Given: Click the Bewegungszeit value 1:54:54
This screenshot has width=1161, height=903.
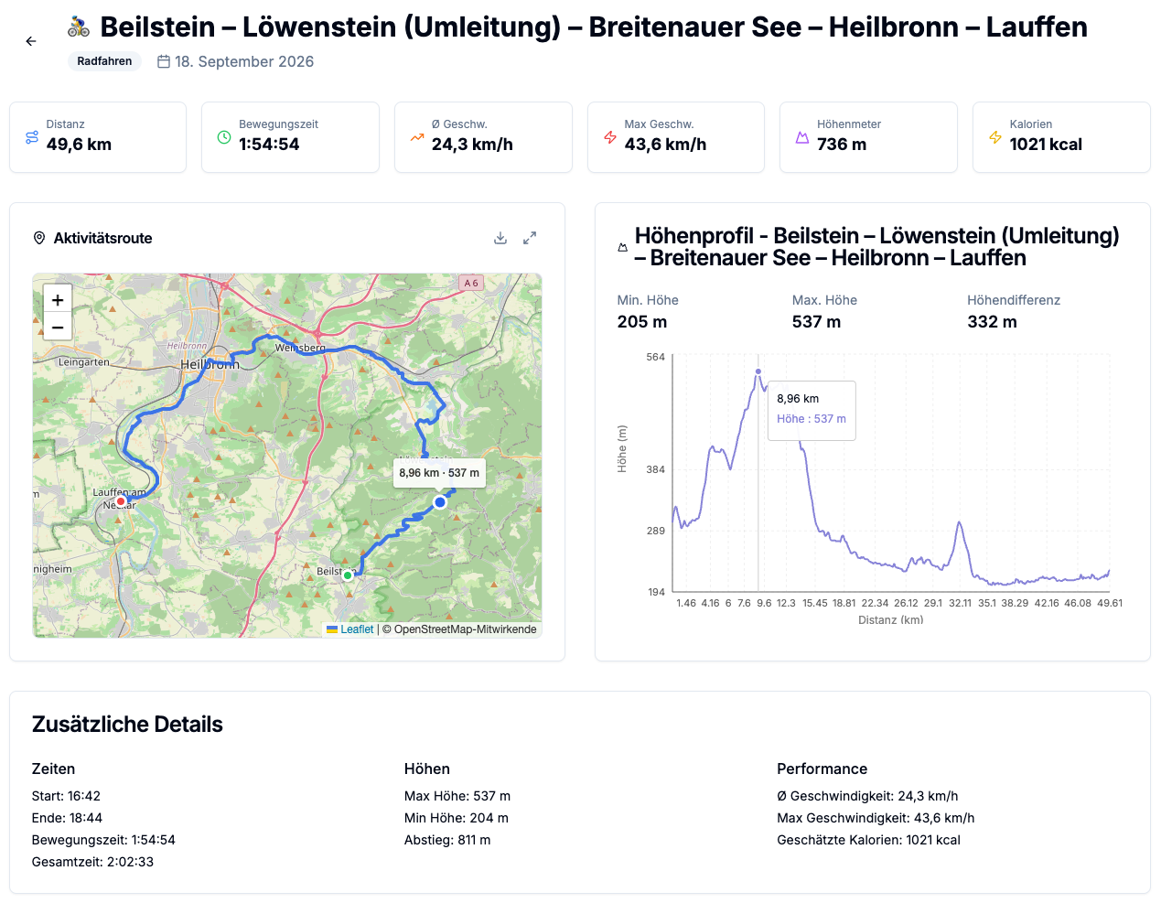Looking at the screenshot, I should point(269,145).
